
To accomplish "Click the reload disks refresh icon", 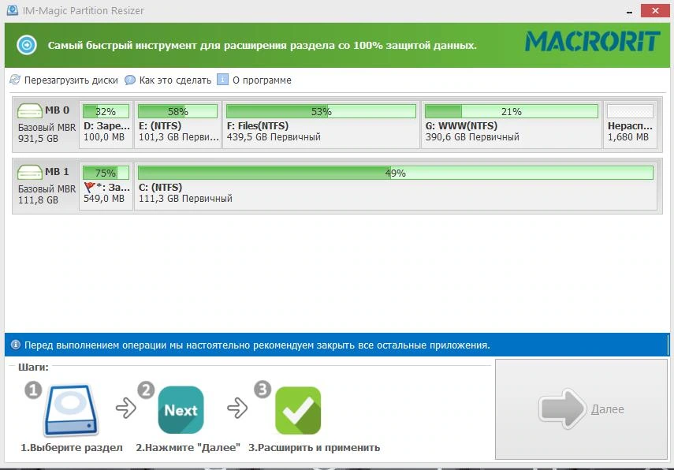I will point(15,80).
